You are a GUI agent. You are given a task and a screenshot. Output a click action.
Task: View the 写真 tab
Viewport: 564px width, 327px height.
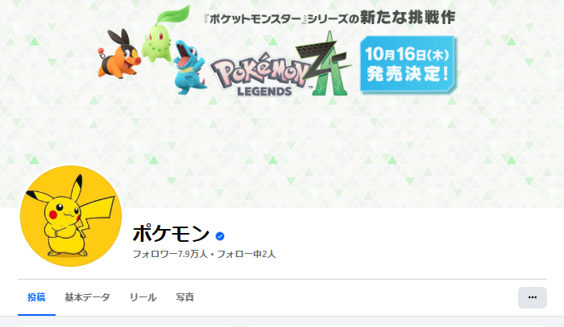pyautogui.click(x=185, y=297)
